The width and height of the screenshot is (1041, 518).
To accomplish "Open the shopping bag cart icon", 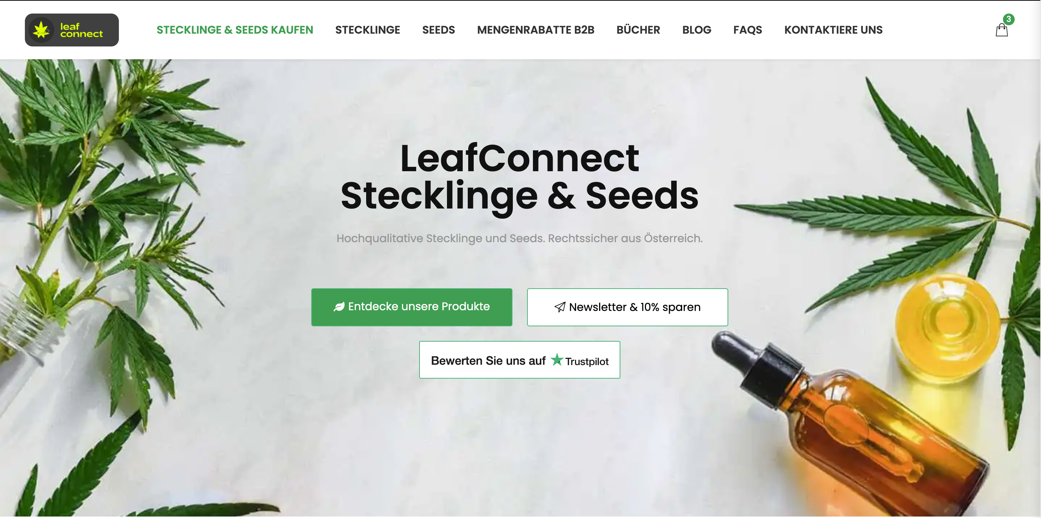I will pyautogui.click(x=1001, y=30).
